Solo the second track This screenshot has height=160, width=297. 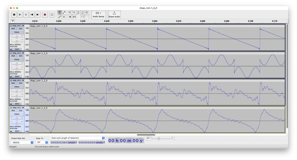point(20,56)
